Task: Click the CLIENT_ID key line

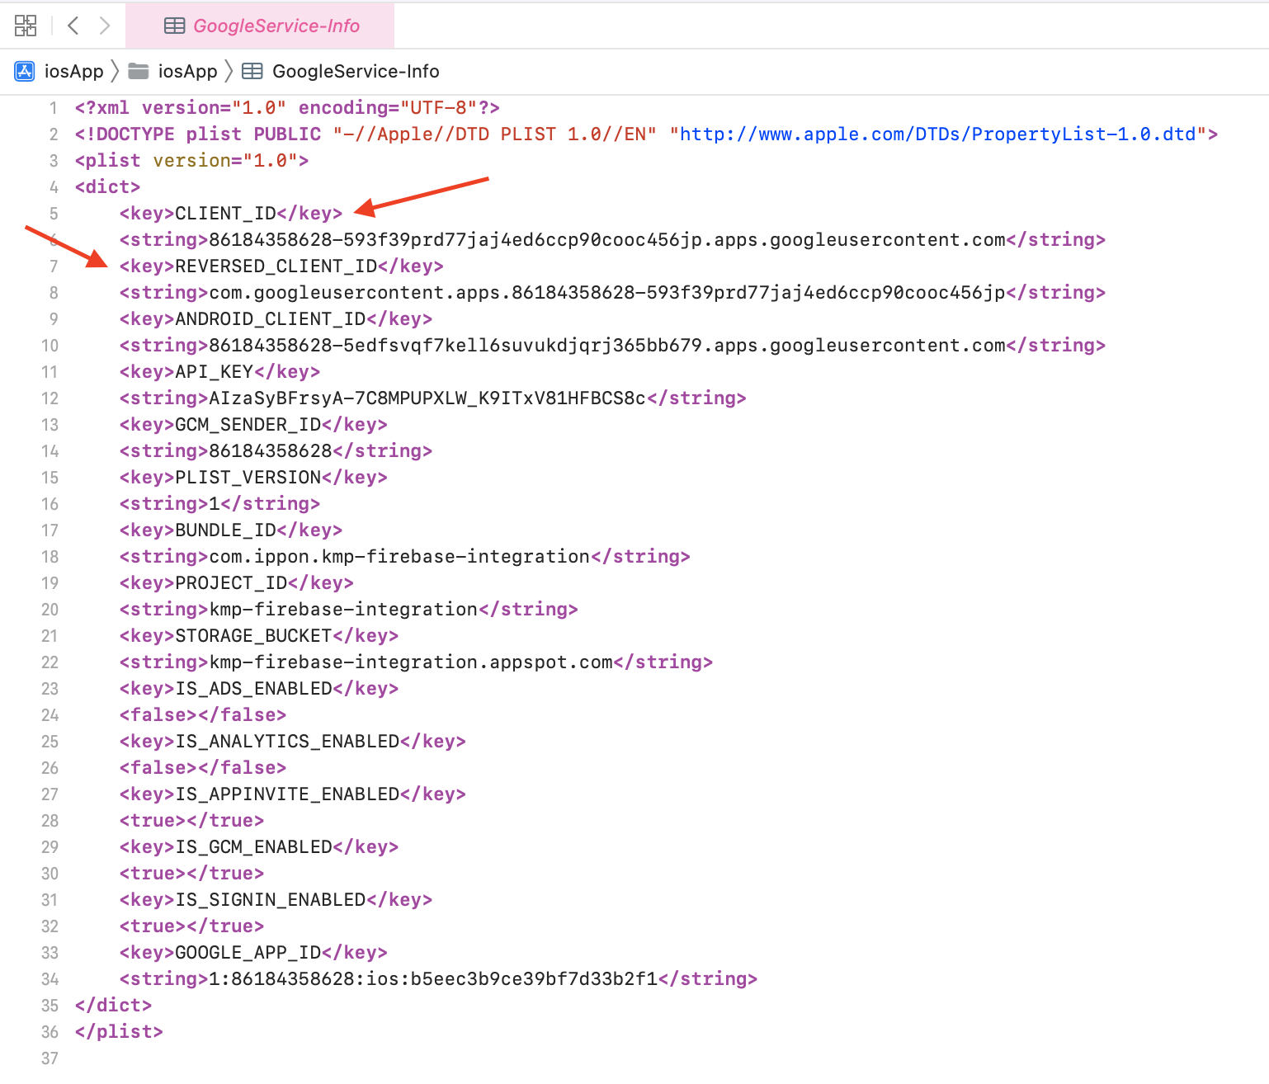Action: coord(231,213)
